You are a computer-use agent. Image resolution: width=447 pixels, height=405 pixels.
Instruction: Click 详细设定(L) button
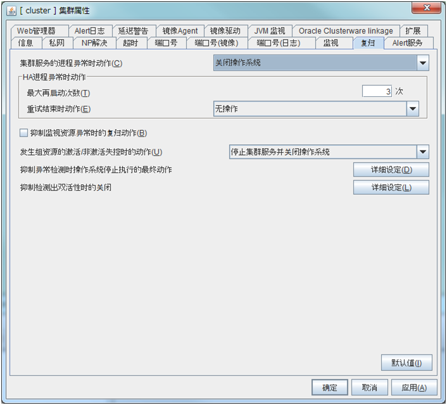[x=391, y=187]
